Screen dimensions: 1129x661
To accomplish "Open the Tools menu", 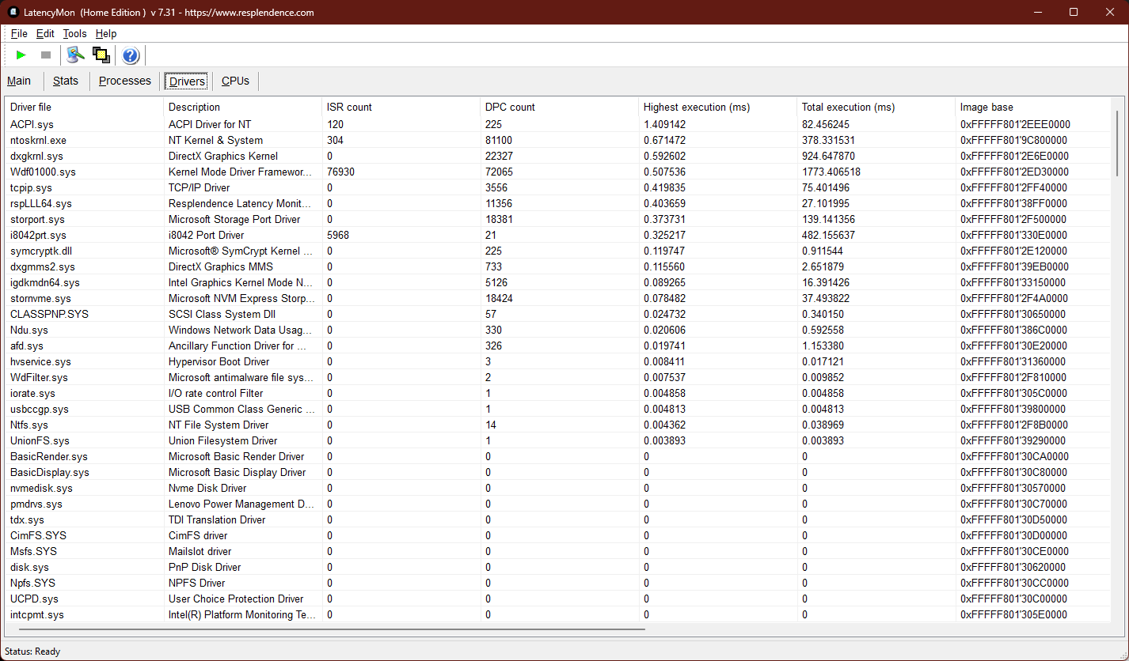I will pyautogui.click(x=74, y=34).
